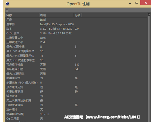The width and height of the screenshot is (151, 122).
Task: Select the 8192 texture size value
Action: (x=43, y=38)
